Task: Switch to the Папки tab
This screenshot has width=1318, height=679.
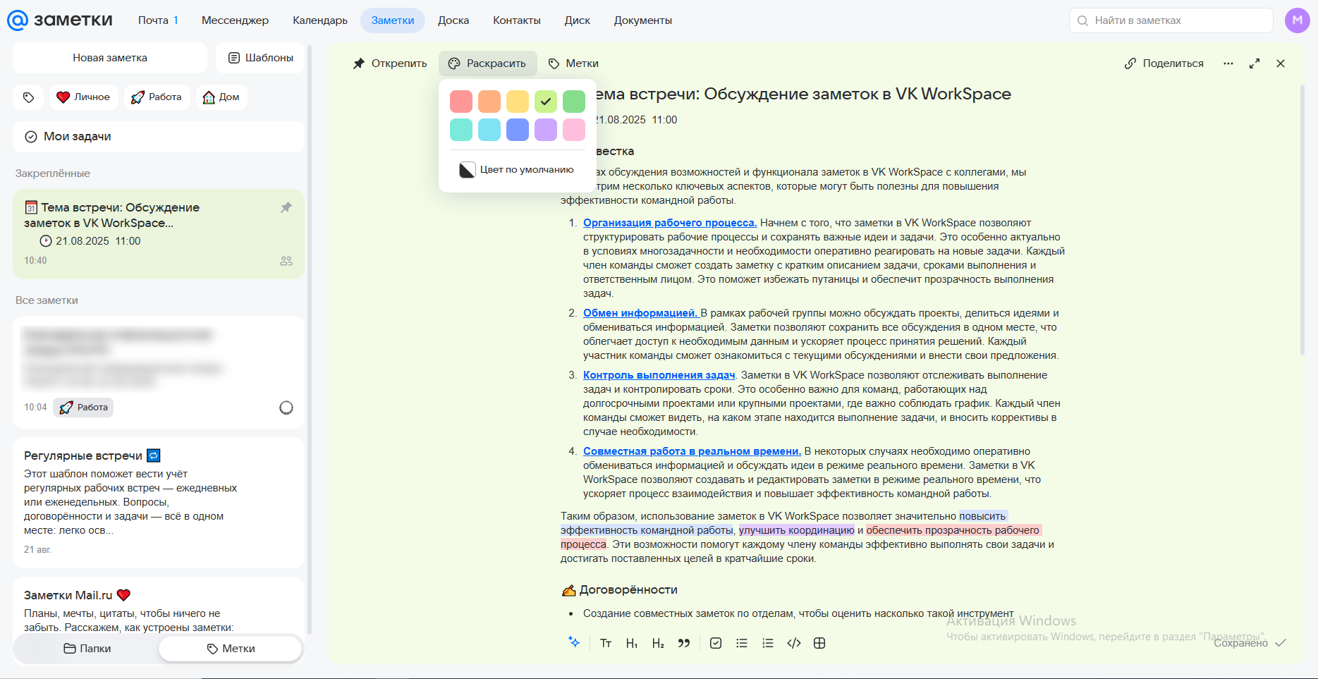Action: pyautogui.click(x=87, y=649)
